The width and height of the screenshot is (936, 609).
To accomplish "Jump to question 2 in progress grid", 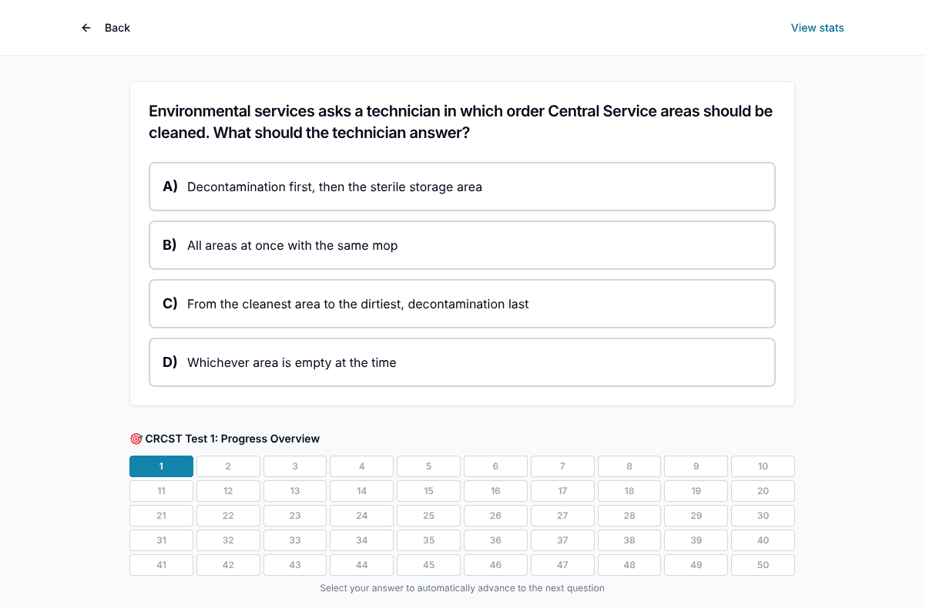I will coord(228,466).
